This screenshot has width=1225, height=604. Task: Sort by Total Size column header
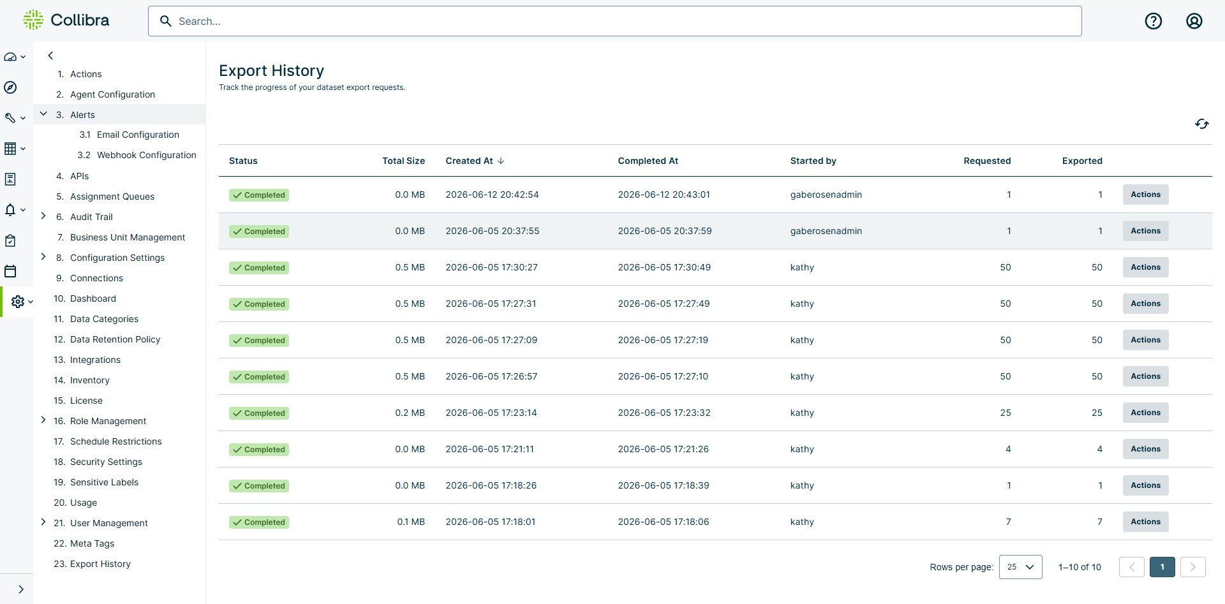pyautogui.click(x=403, y=161)
